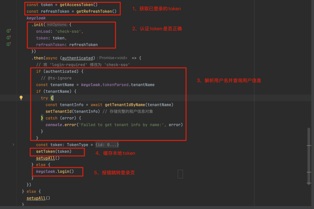The height and width of the screenshot is (209, 314).
Task: Click the 'initOptions:' inlay hint
Action: tap(57, 25)
